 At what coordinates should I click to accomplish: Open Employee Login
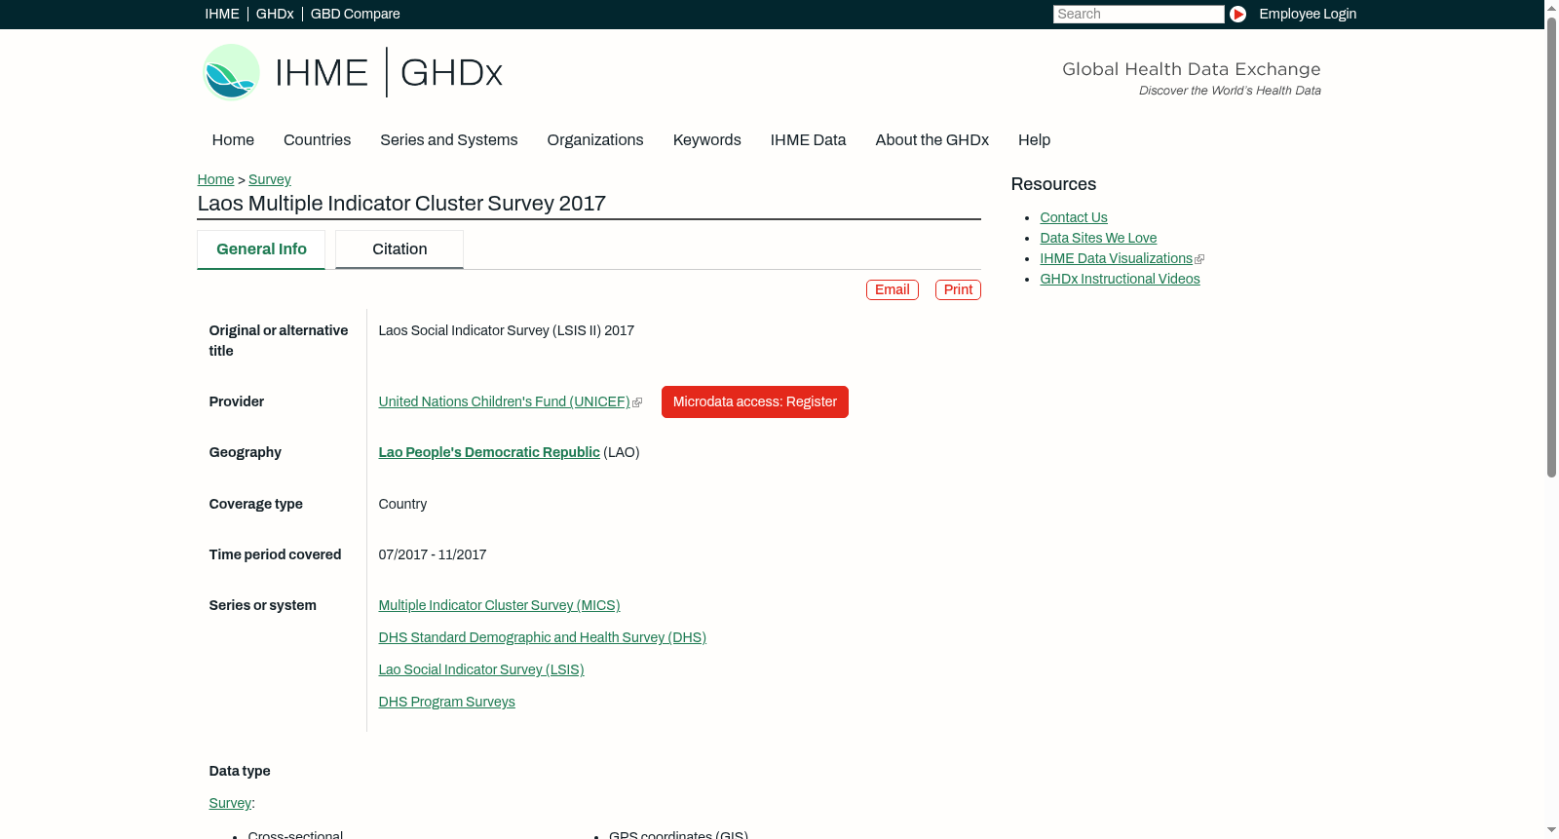(1308, 14)
